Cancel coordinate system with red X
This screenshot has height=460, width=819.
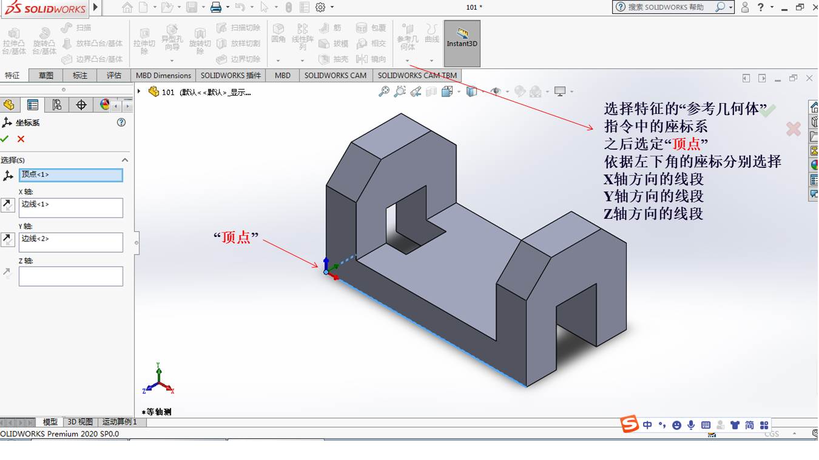[21, 139]
